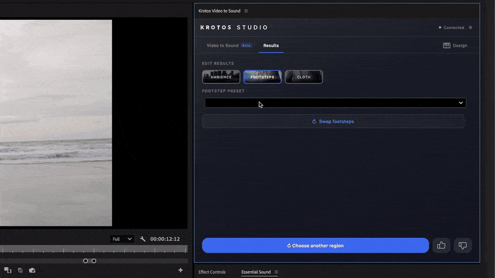This screenshot has height=278, width=495.
Task: Open Krotos Studio settings gear
Action: (470, 28)
